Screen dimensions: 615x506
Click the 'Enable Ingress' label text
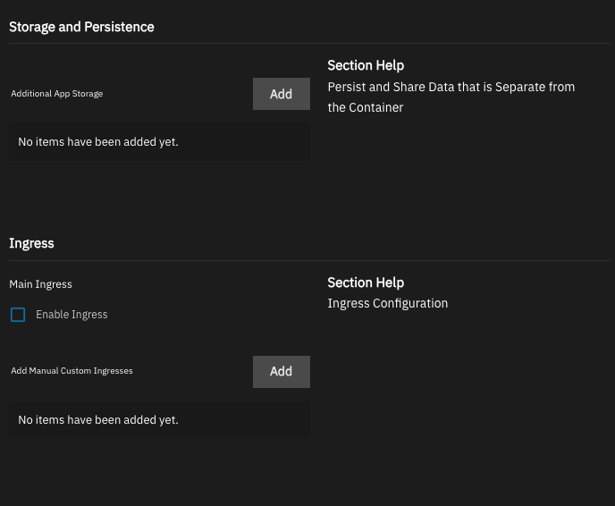coord(72,315)
